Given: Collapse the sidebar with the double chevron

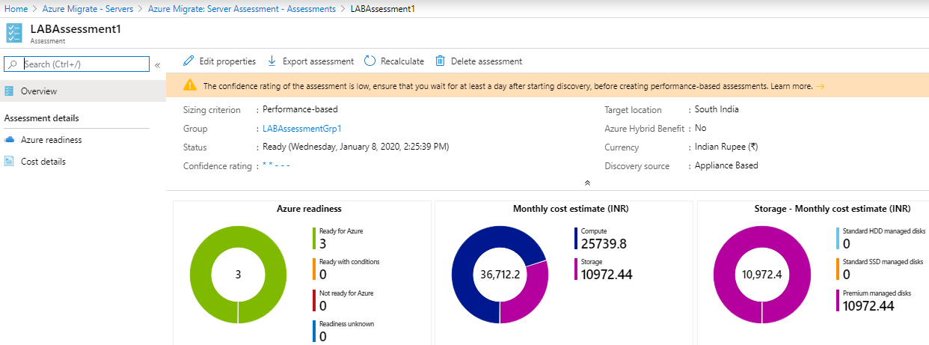Looking at the screenshot, I should coord(158,65).
